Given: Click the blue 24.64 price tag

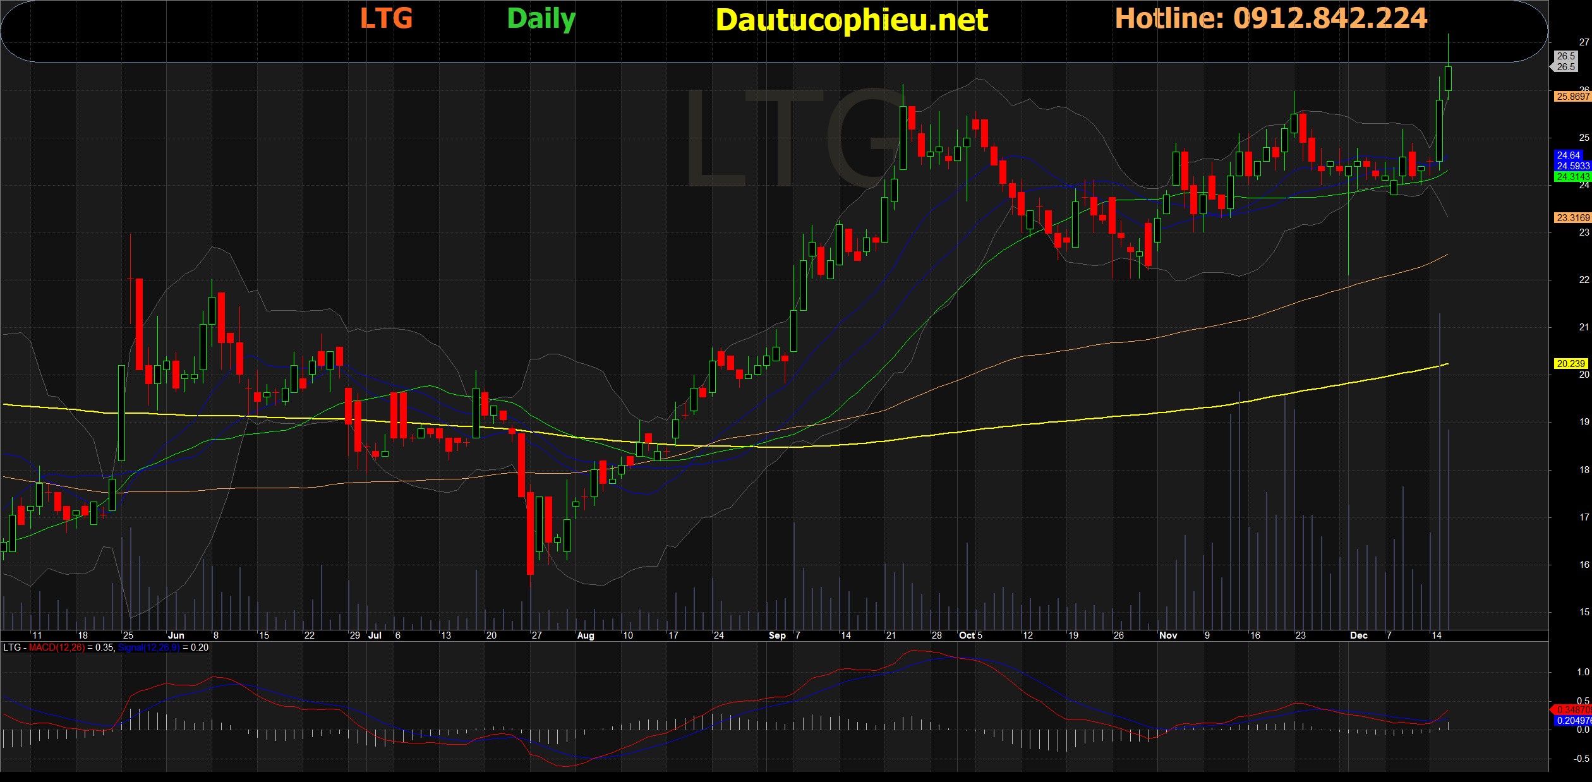Looking at the screenshot, I should coord(1568,155).
